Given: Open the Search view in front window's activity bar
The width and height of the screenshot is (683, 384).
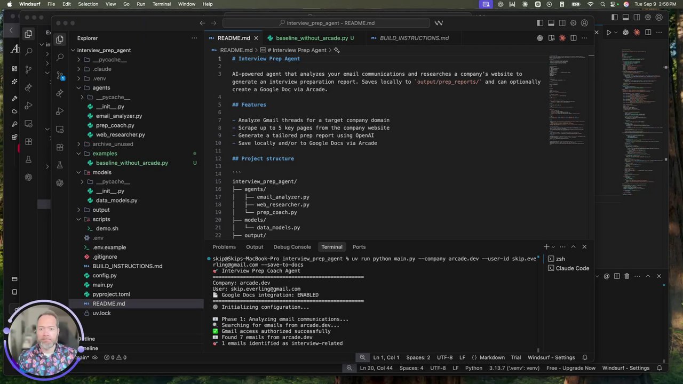Looking at the screenshot, I should [60, 57].
